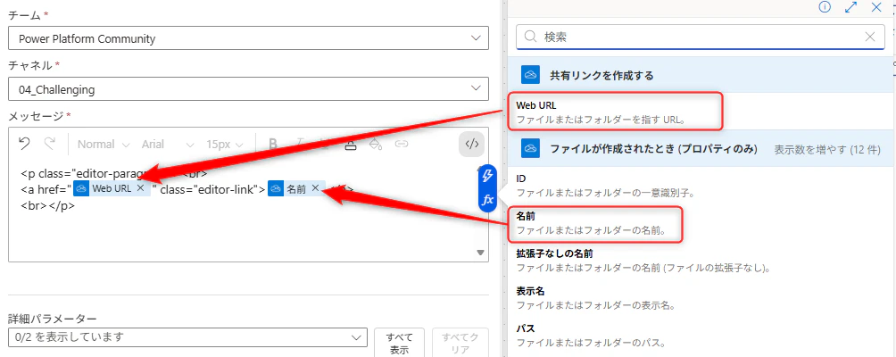Screen dimensions: 896x357
Task: Click OneDrive icon beside ファイルが作成されたとき
Action: [531, 149]
